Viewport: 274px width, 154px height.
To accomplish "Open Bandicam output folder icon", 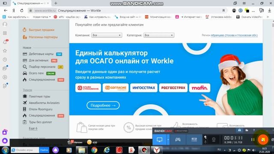I will point(247,130).
